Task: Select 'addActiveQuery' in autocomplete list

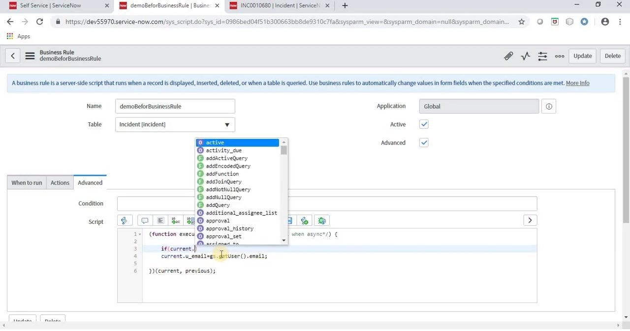Action: coord(238,158)
